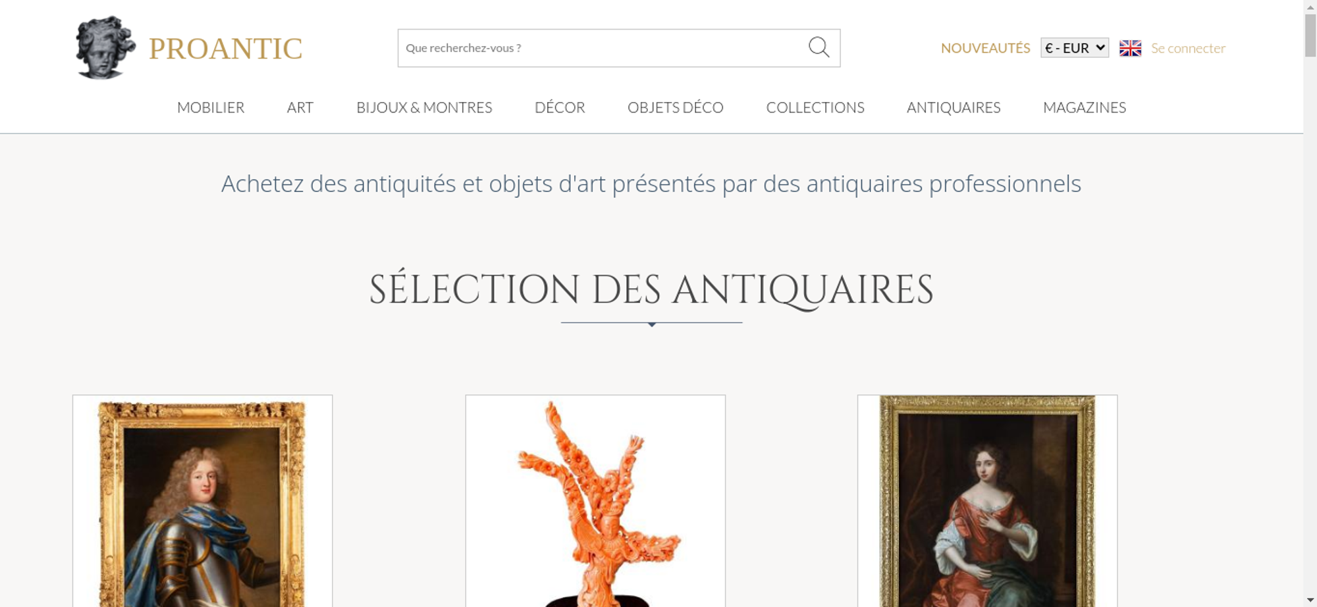Click the PROANTIC brand name text
1317x607 pixels.
tap(225, 49)
